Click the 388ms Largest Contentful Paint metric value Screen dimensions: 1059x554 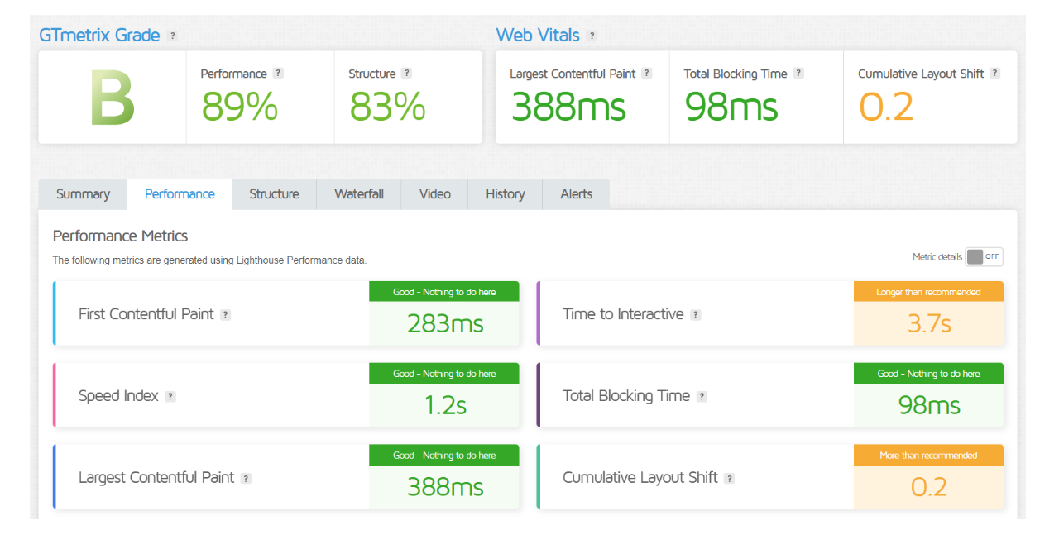pyautogui.click(x=445, y=487)
